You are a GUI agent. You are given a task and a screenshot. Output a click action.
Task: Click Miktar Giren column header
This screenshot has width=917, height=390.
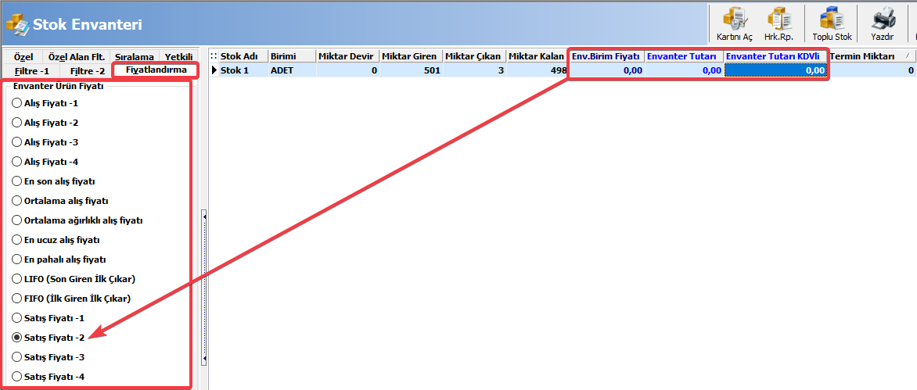[411, 56]
